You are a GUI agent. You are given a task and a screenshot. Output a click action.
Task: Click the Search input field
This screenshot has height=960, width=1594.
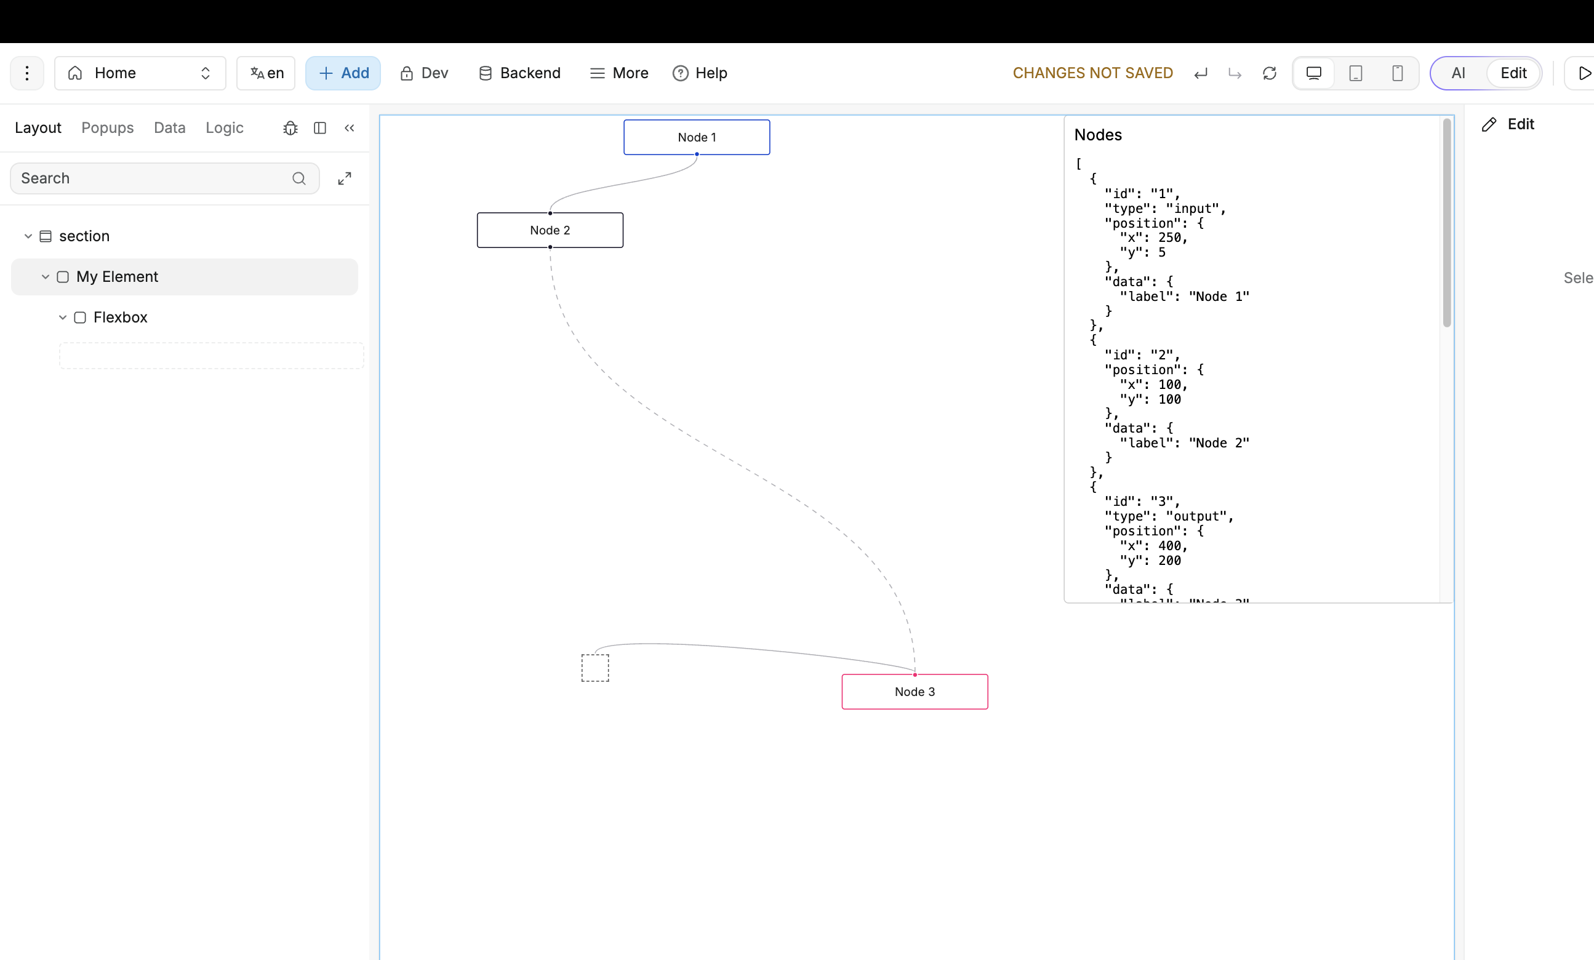152,178
